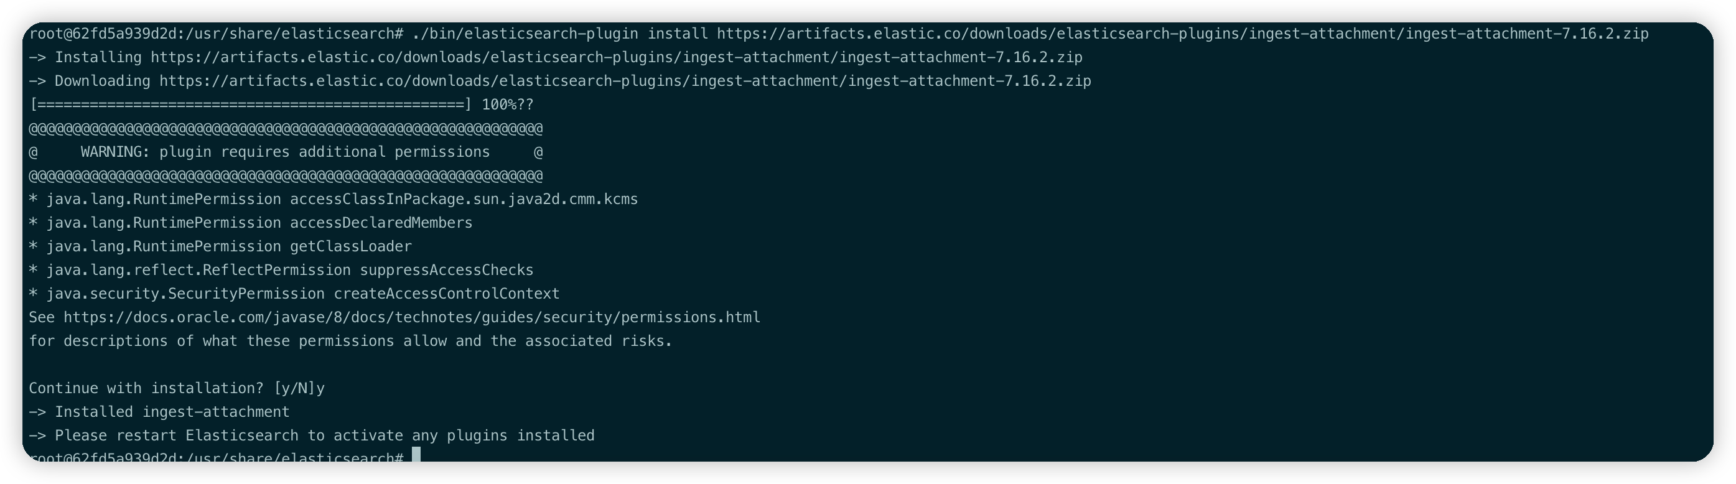Open the Oracle permissions.html docs link
Screen dimensions: 1736x484
[x=412, y=317]
